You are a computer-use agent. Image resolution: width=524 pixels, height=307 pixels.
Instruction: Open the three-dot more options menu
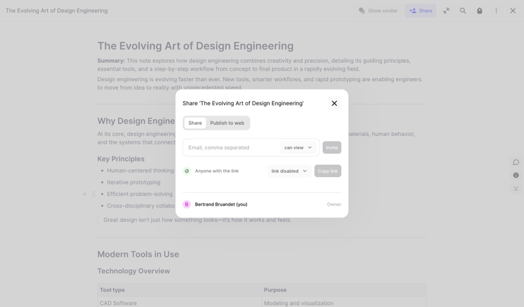coord(496,10)
